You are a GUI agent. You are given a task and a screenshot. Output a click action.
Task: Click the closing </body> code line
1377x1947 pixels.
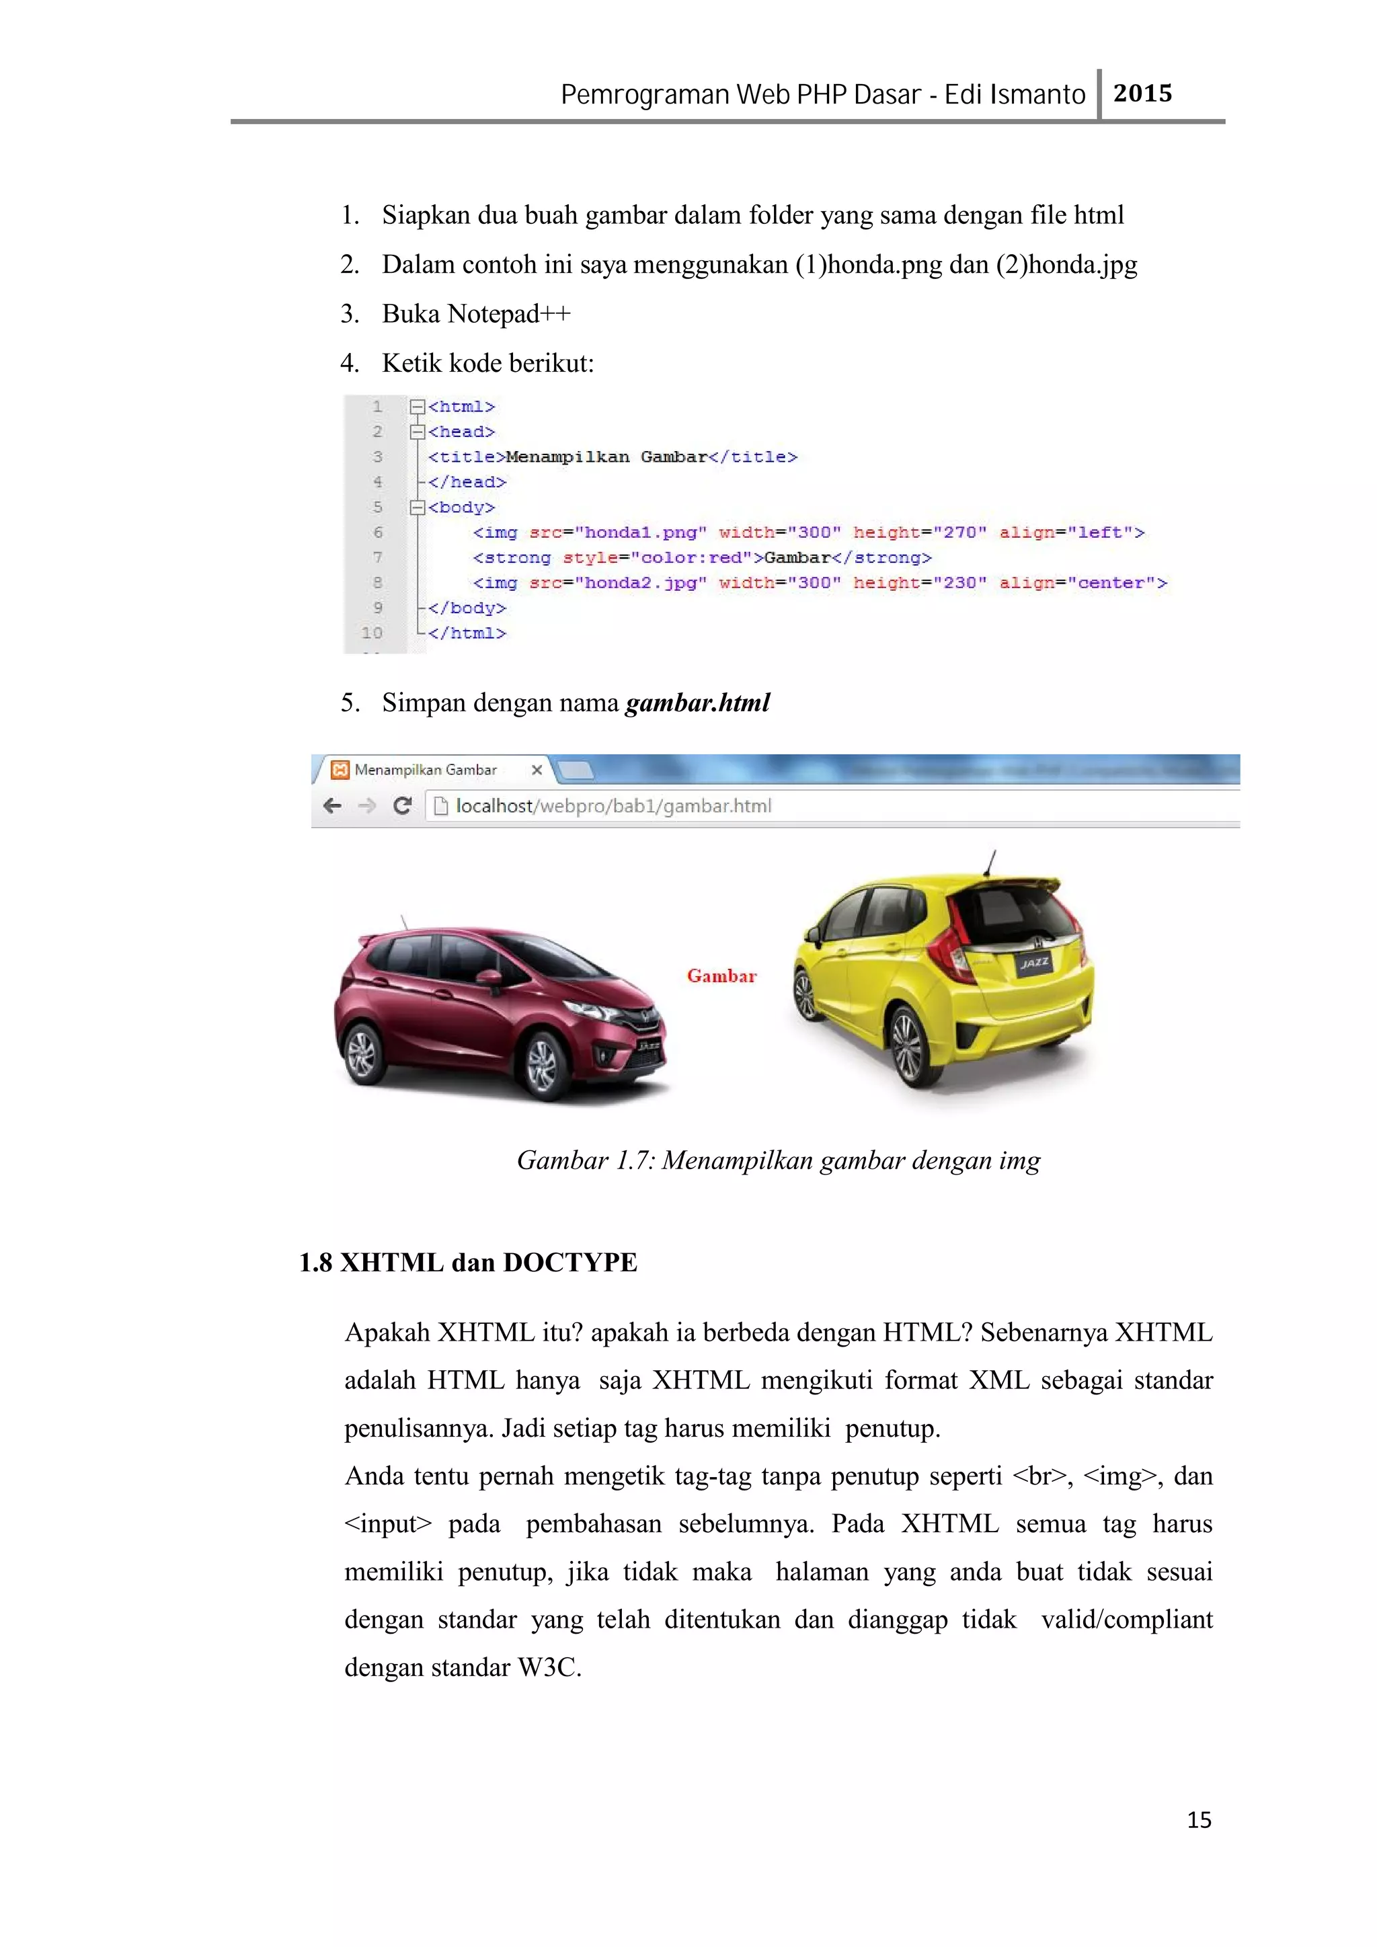click(467, 609)
